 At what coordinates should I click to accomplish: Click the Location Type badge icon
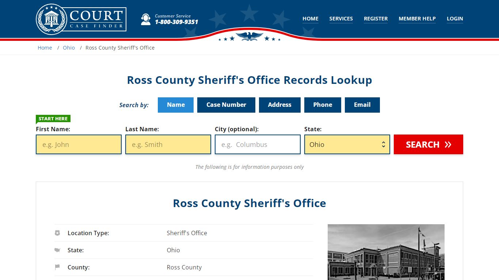click(57, 233)
